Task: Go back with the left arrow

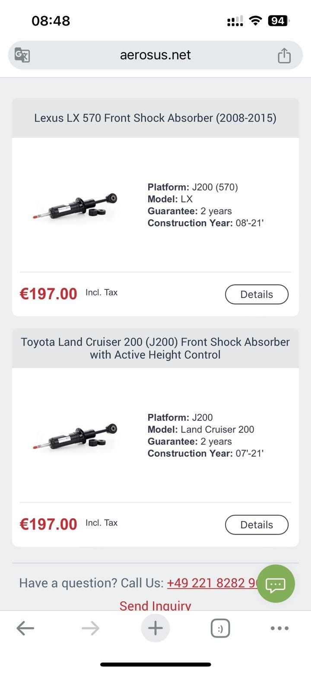Action: 25,629
